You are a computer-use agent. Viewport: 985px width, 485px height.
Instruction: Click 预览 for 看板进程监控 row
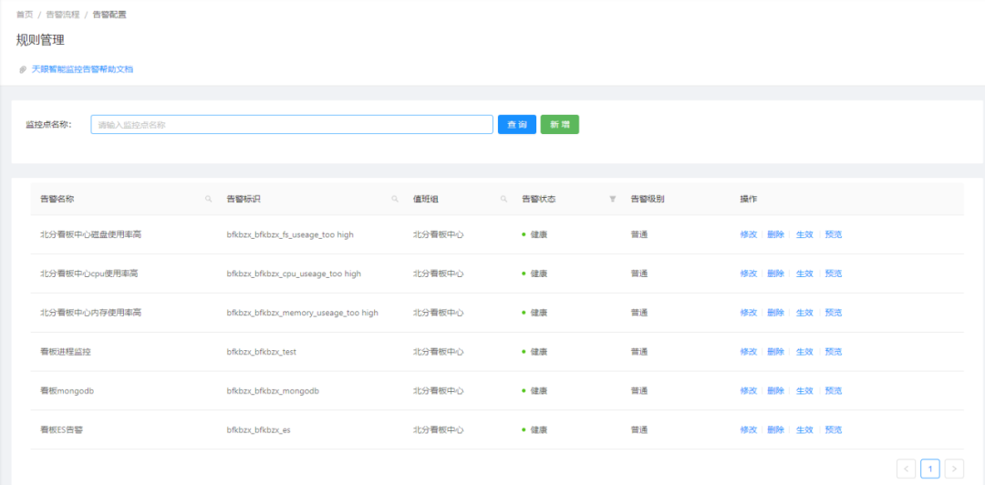(x=834, y=352)
